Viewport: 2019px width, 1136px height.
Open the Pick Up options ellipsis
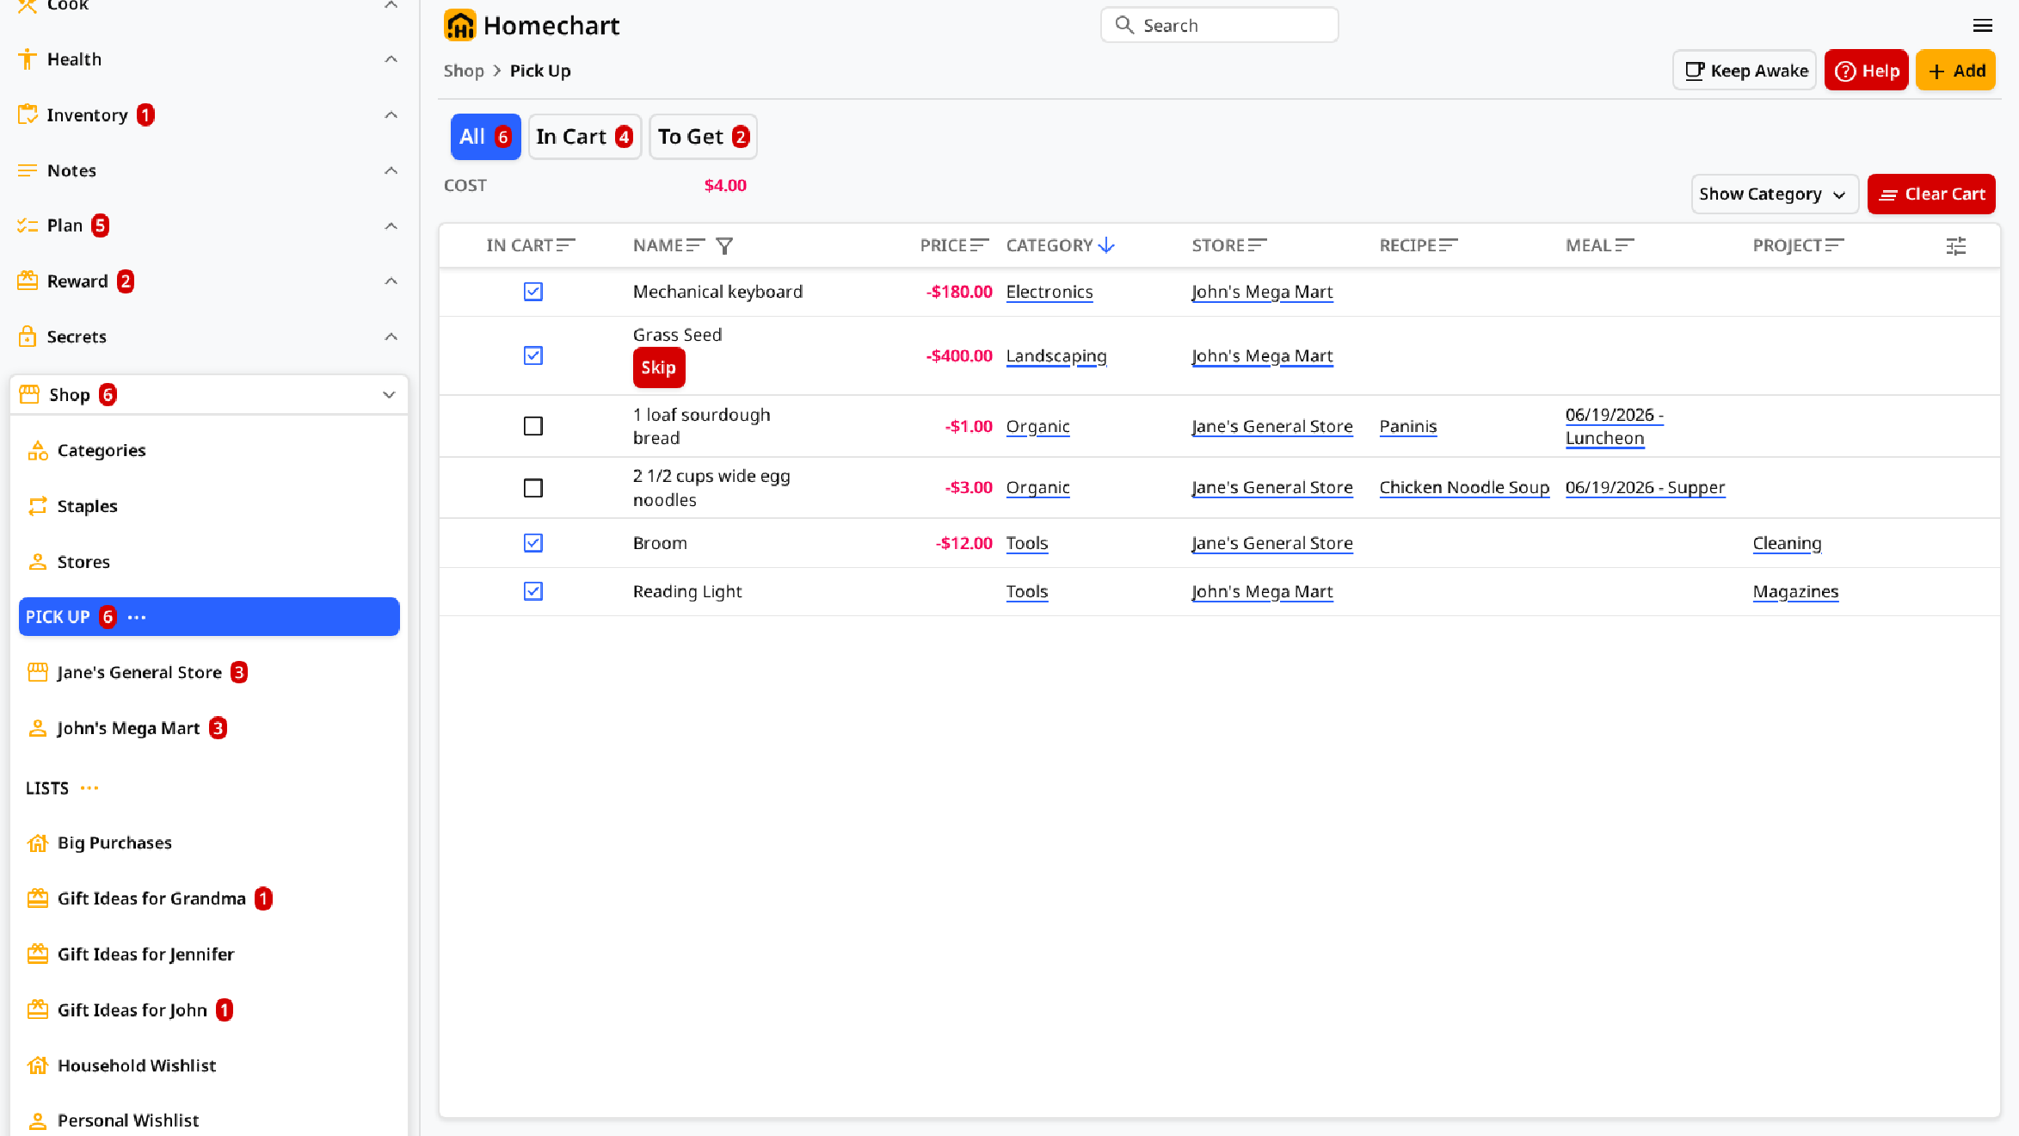click(137, 617)
